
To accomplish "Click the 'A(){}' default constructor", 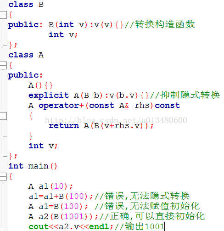I will pyautogui.click(x=40, y=85).
